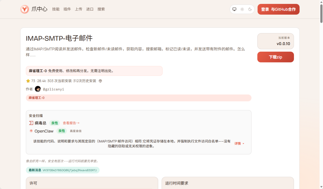Click the 爪中心 site title
This screenshot has height=189, width=323.
tap(39, 9)
